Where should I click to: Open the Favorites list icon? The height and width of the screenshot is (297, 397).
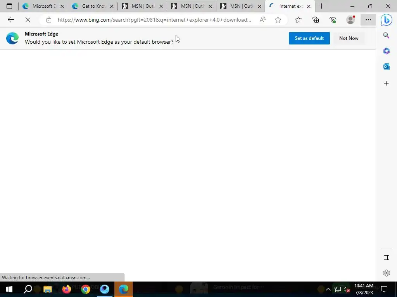(299, 20)
